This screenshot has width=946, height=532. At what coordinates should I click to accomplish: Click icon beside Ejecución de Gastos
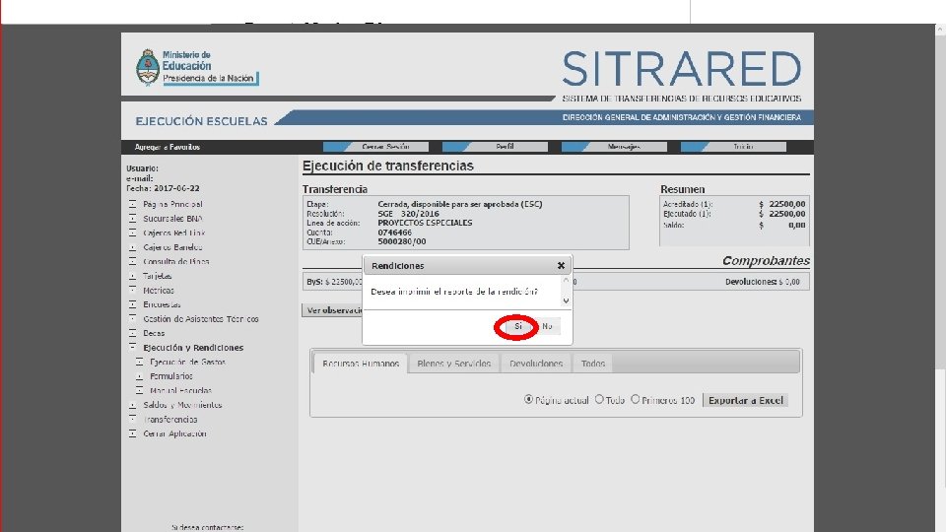[139, 362]
